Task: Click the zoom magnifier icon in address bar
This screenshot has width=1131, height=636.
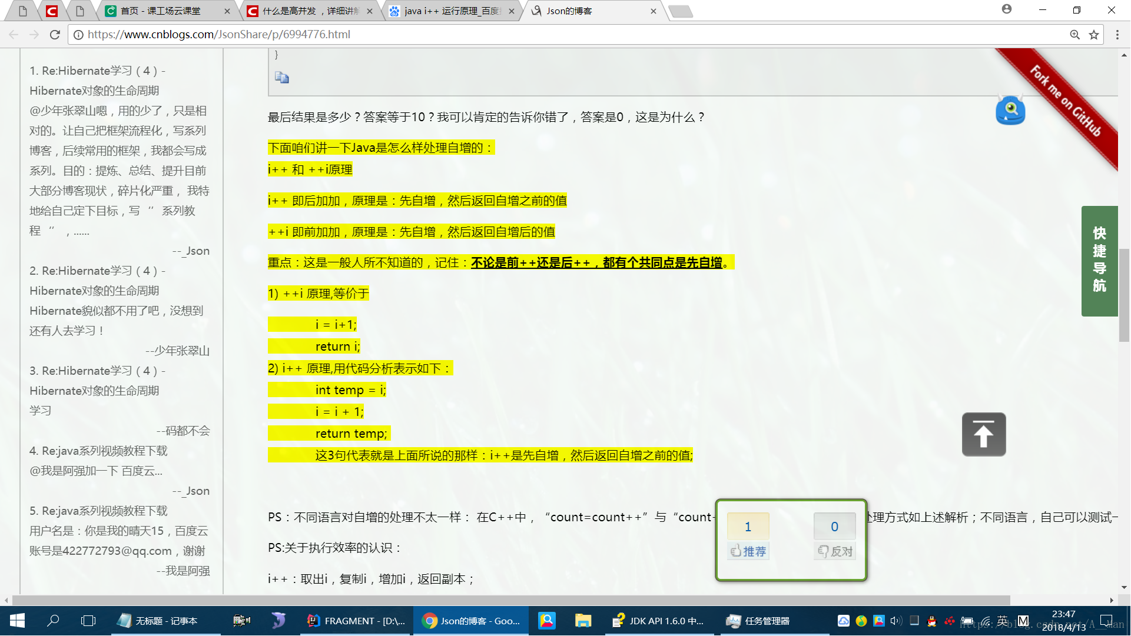Action: tap(1074, 35)
